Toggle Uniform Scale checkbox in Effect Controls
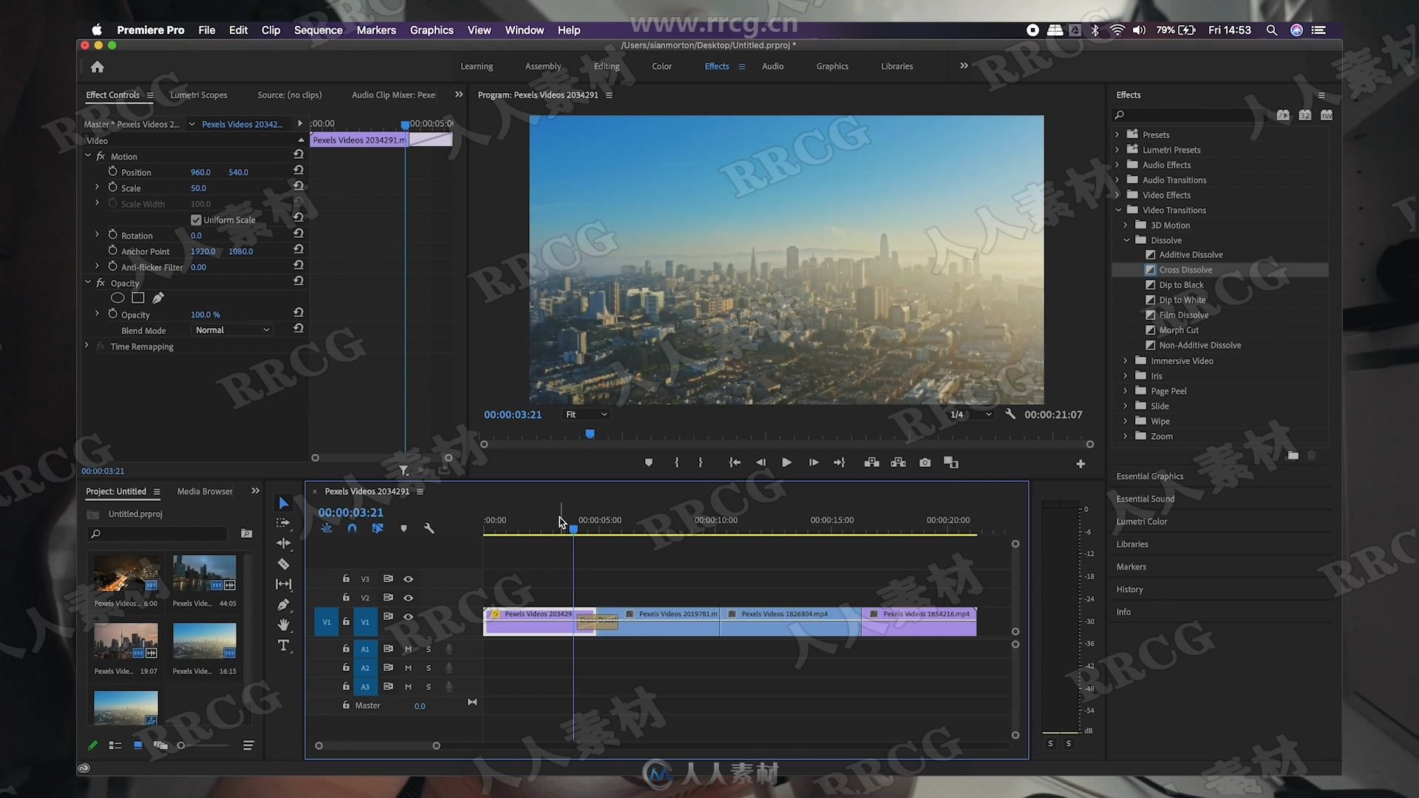The height and width of the screenshot is (798, 1419). coord(196,219)
